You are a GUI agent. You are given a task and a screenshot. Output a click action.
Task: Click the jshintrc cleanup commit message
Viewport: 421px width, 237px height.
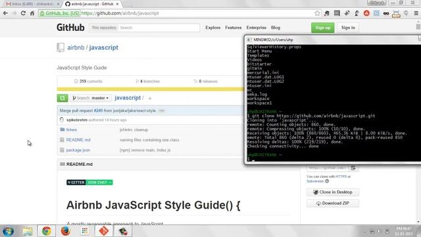click(134, 130)
